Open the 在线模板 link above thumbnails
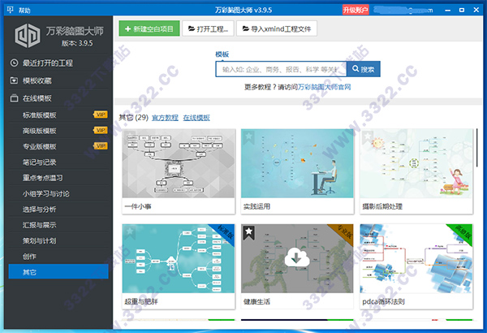The height and width of the screenshot is (333, 487). point(196,118)
